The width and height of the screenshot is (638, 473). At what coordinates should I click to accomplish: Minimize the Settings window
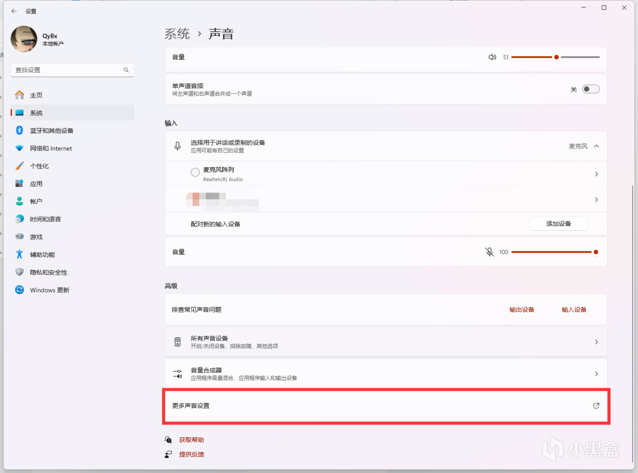coord(583,7)
